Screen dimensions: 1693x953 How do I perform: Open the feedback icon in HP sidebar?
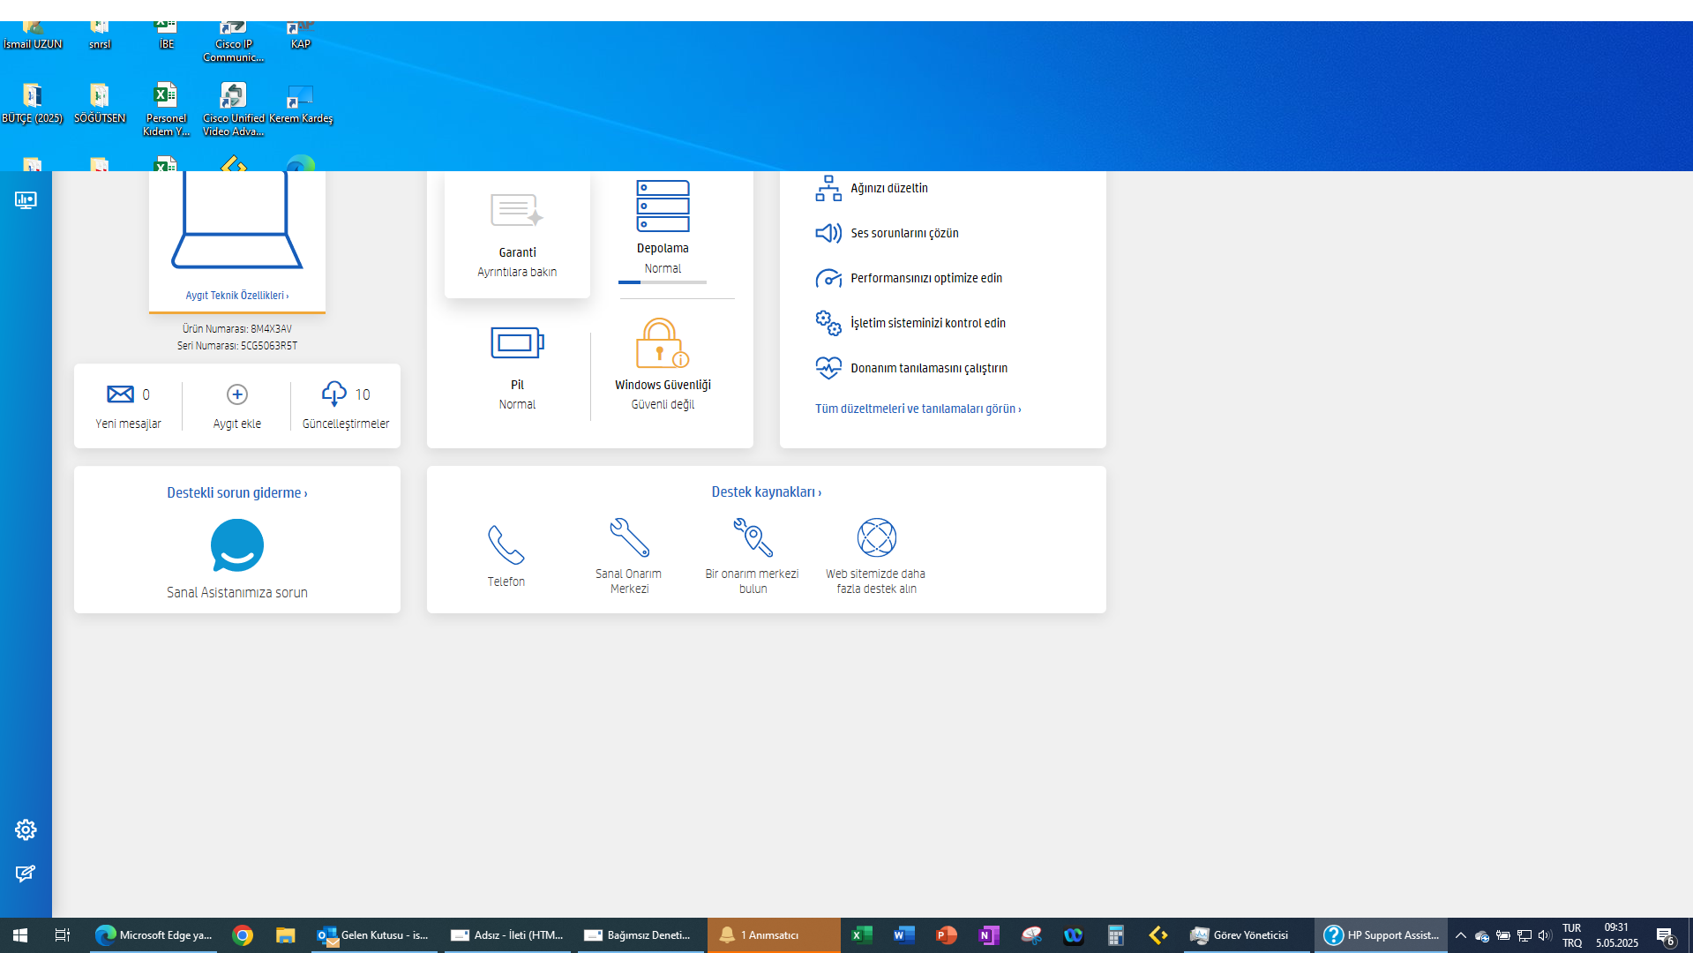coord(26,874)
